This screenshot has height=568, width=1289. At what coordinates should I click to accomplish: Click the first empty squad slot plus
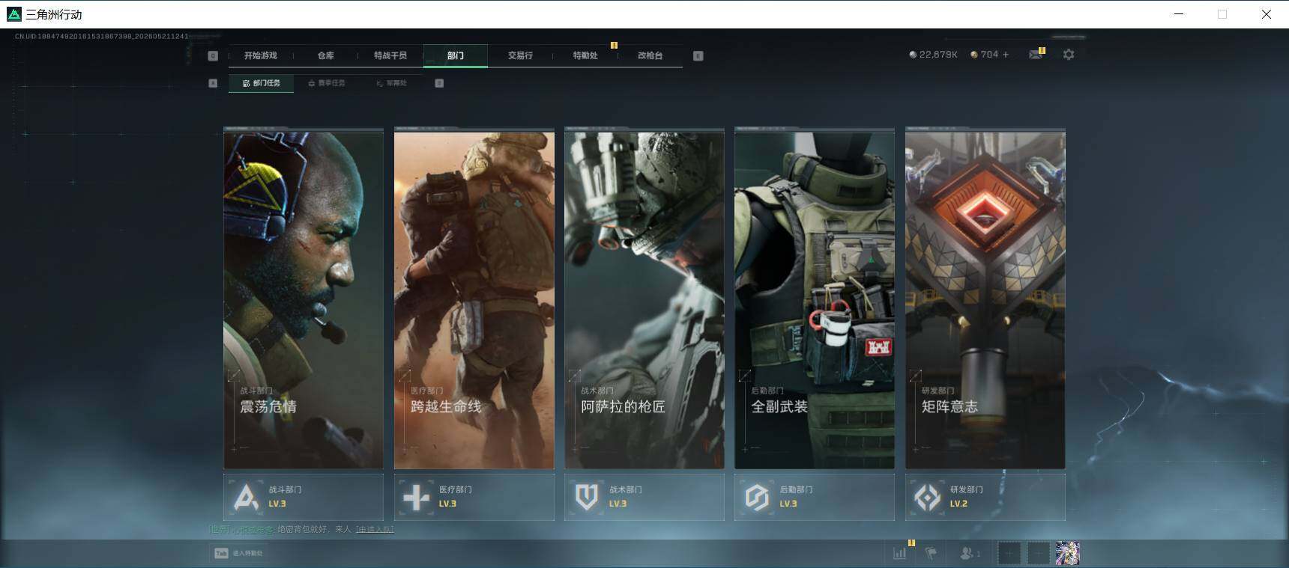[1009, 553]
